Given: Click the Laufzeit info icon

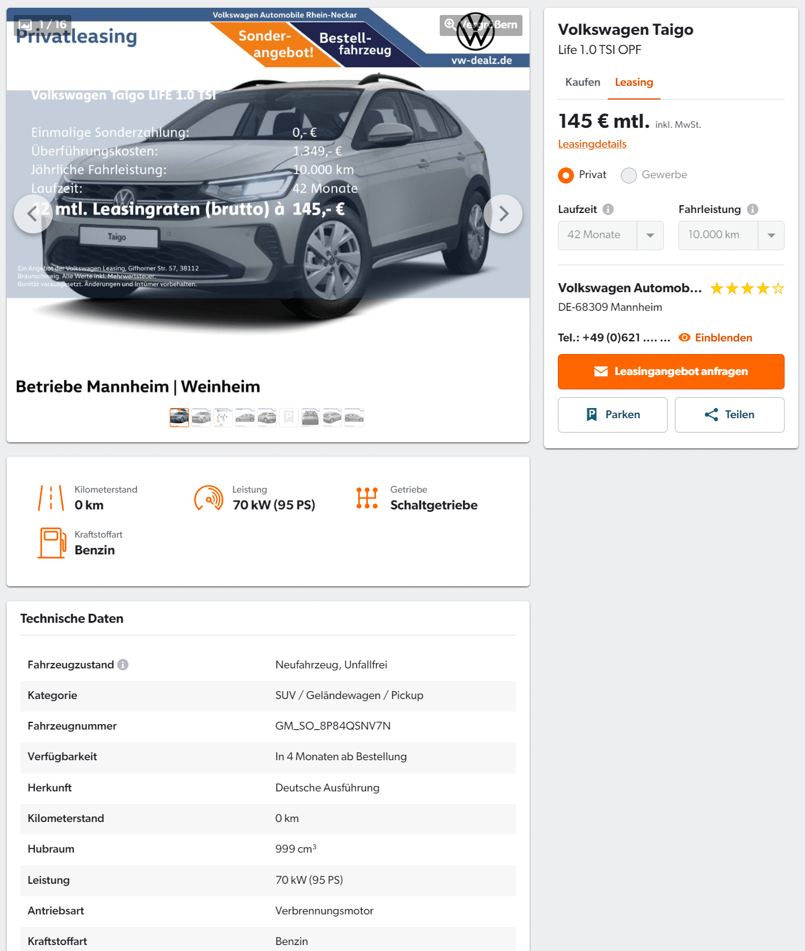Looking at the screenshot, I should coord(608,209).
